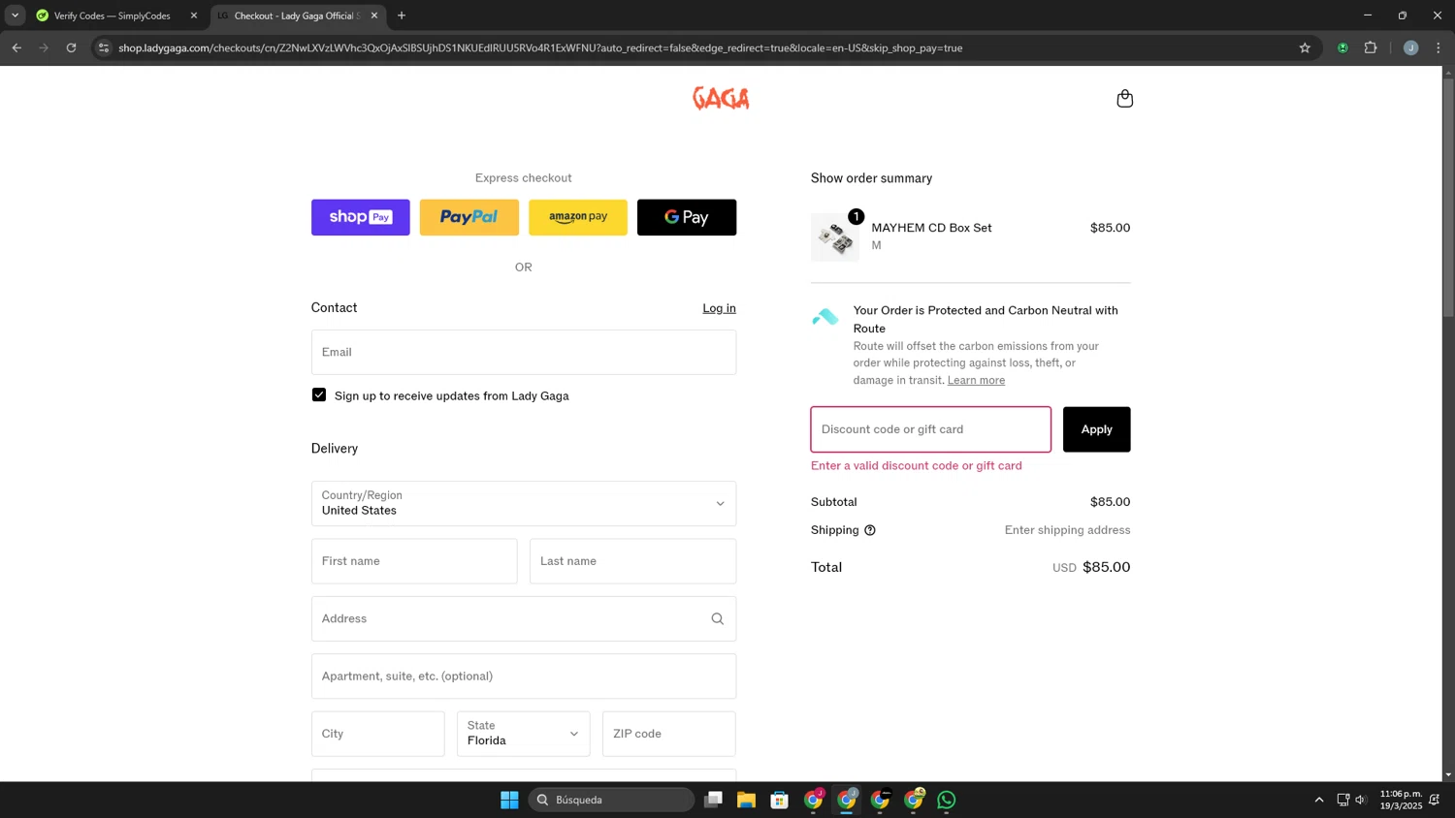Uncheck Sign up to receive updates checkbox
1455x818 pixels.
click(319, 394)
